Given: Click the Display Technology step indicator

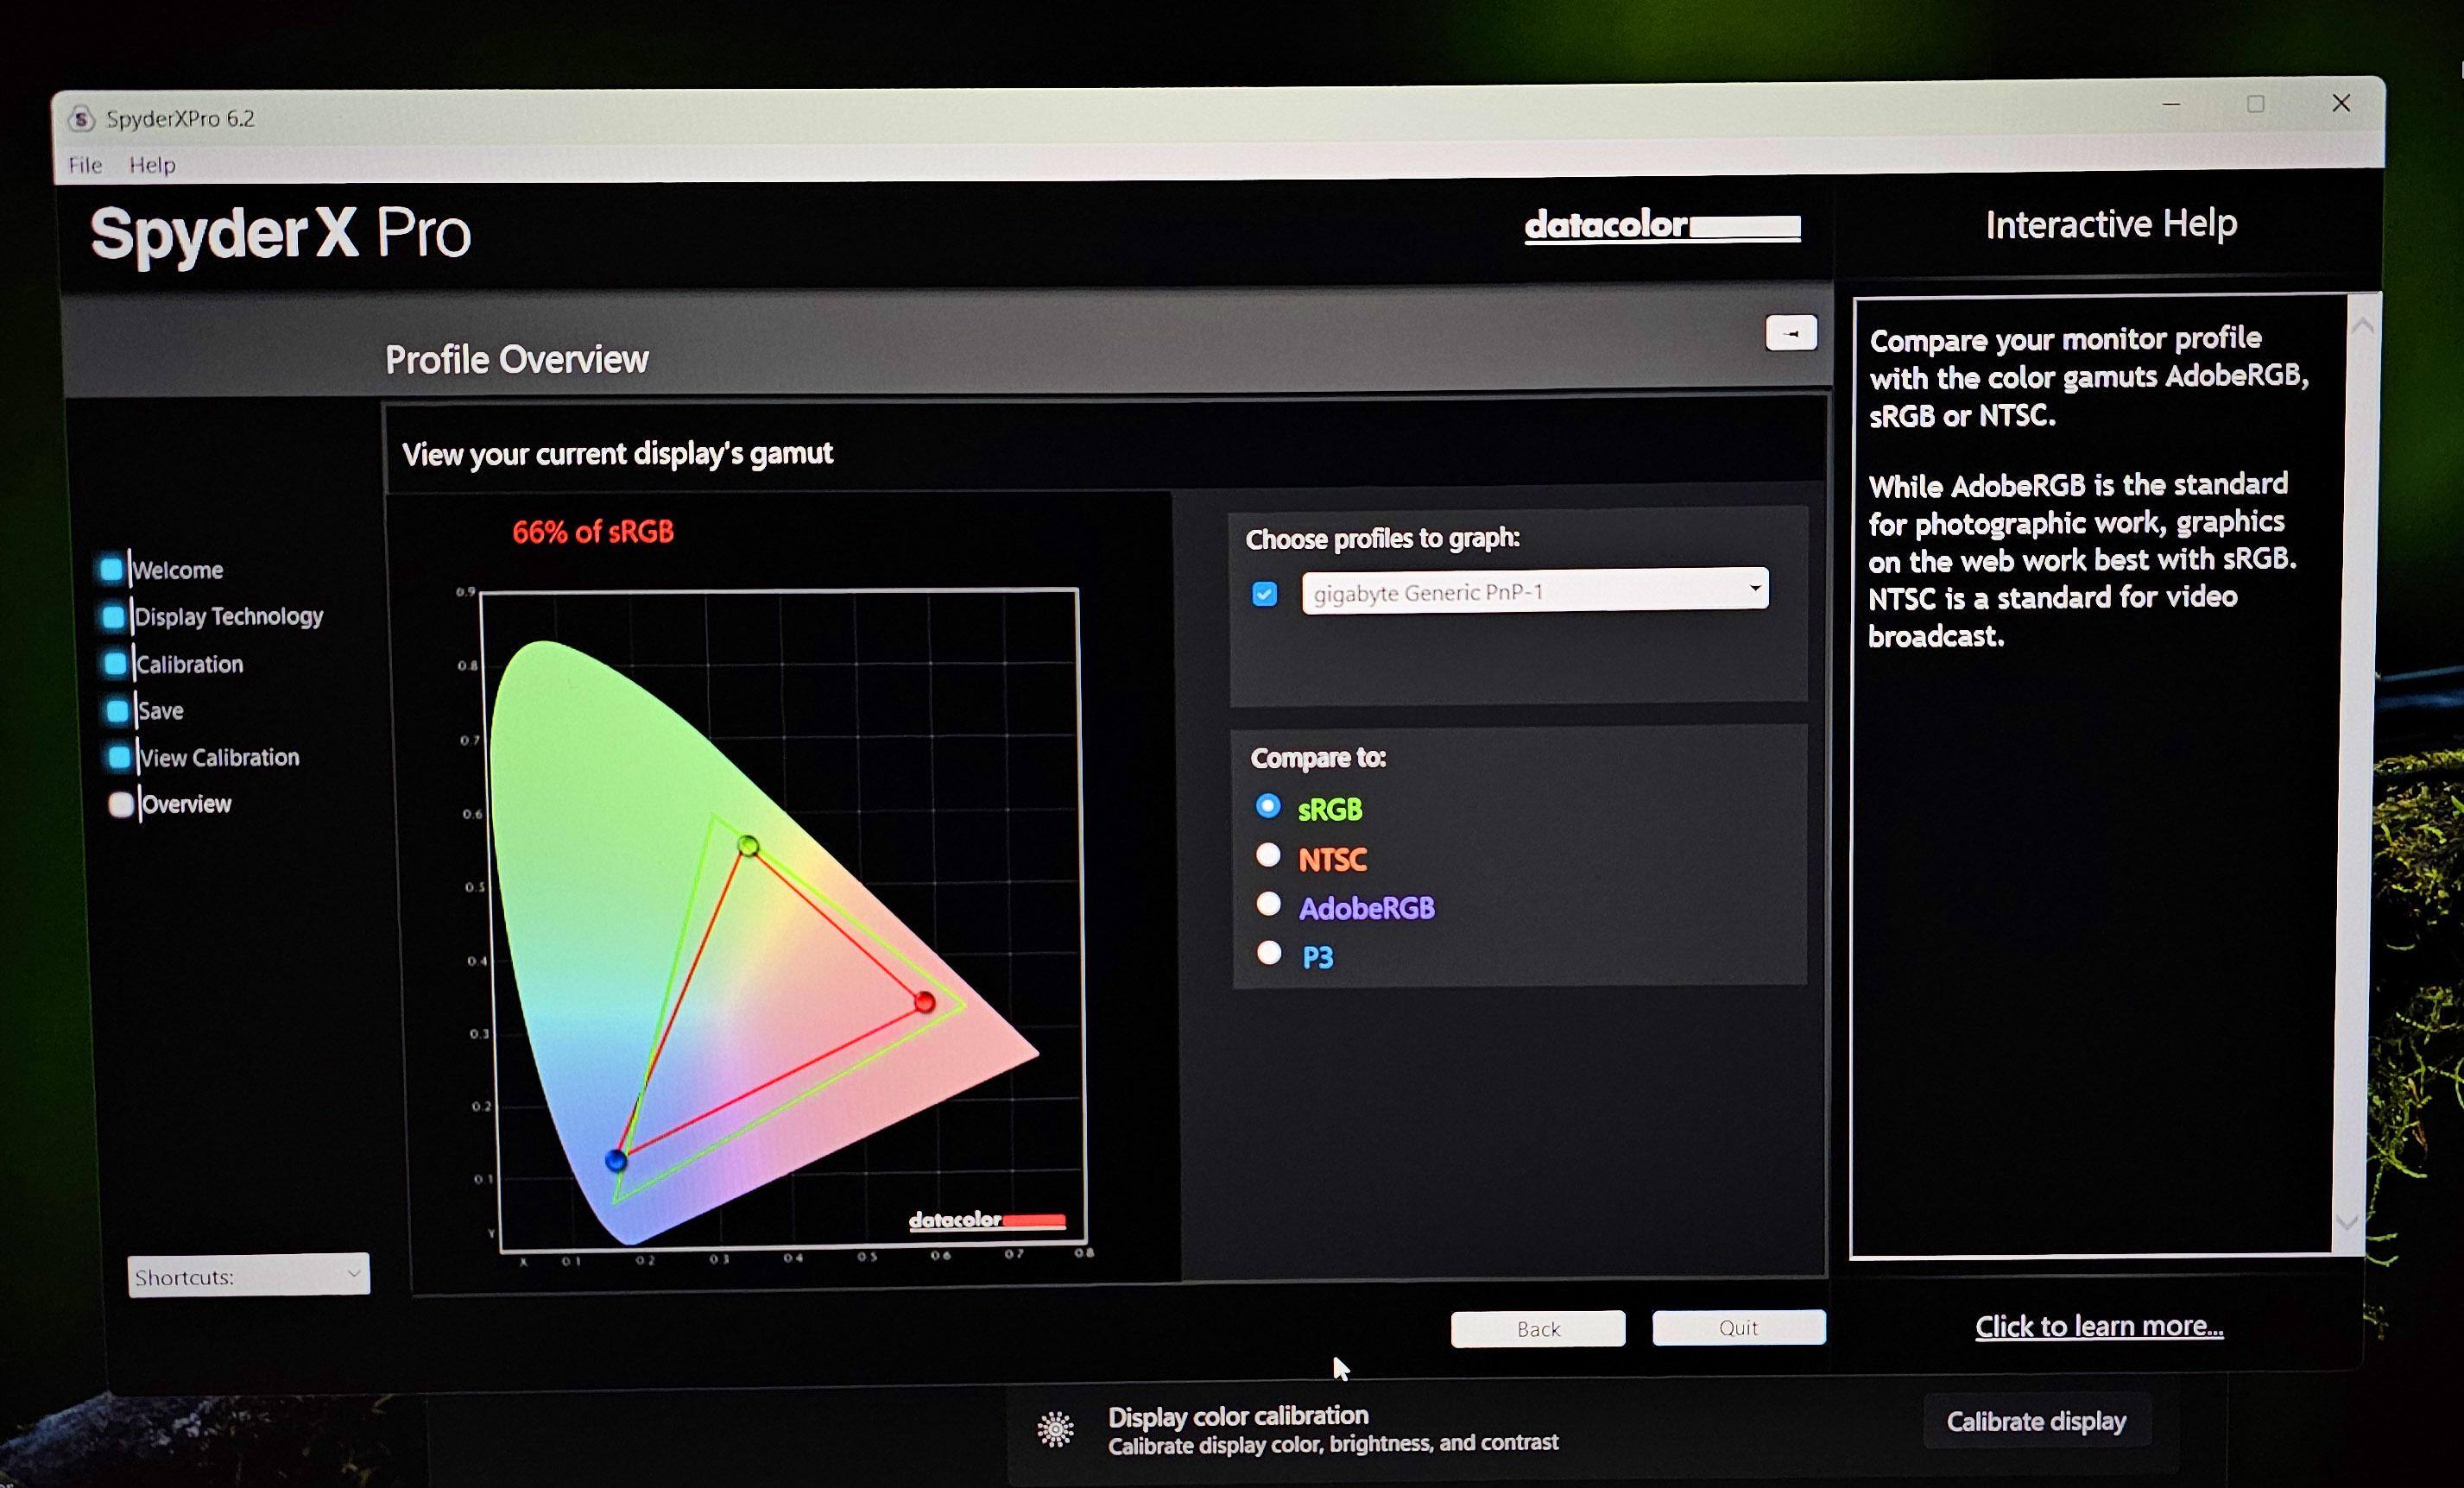Looking at the screenshot, I should pyautogui.click(x=113, y=616).
